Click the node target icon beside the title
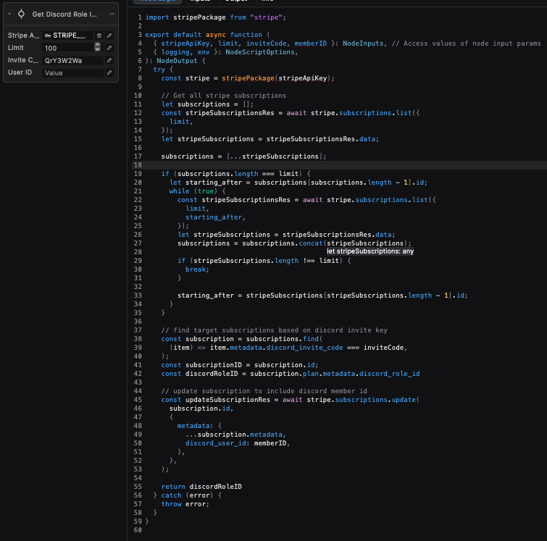 [x=21, y=14]
